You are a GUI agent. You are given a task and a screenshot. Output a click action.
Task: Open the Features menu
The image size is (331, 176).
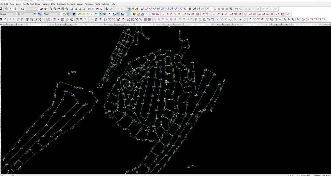[46, 4]
